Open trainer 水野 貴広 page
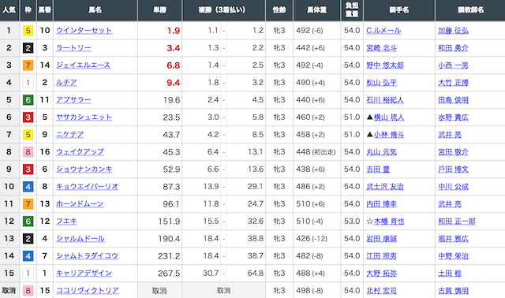This screenshot has width=505, height=298. [453, 117]
